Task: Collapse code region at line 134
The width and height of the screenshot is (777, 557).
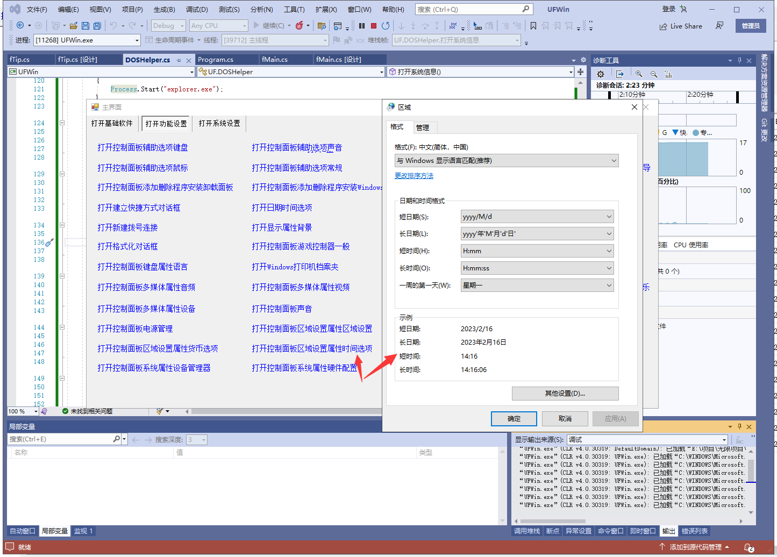Action: 62,225
